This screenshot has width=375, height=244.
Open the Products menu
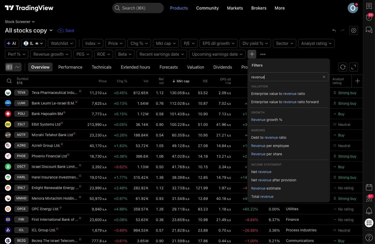click(179, 8)
